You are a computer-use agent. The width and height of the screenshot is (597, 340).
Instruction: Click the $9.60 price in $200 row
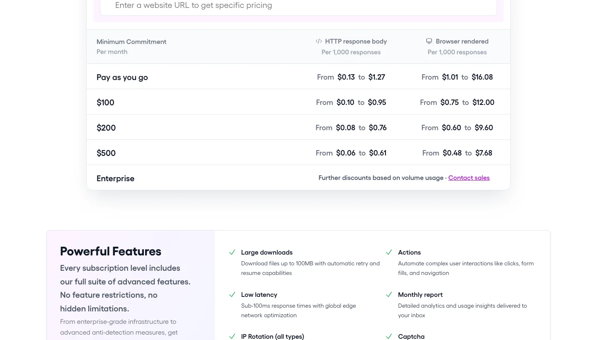[484, 128]
